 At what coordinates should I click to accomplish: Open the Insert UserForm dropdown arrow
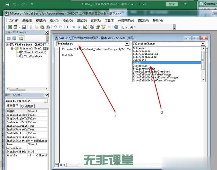coord(19,27)
